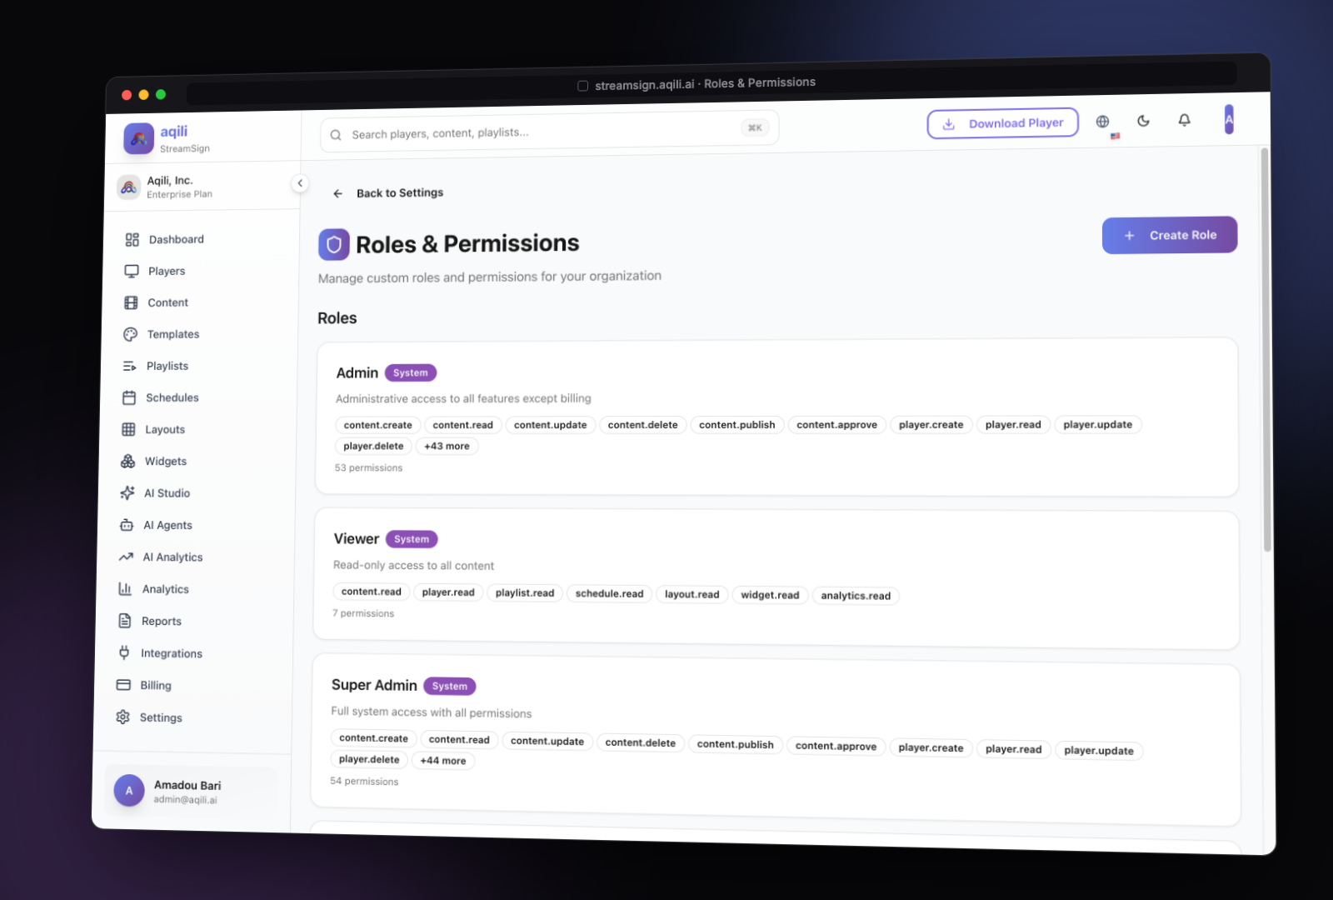
Task: Click the Viewer role title
Action: [357, 539]
